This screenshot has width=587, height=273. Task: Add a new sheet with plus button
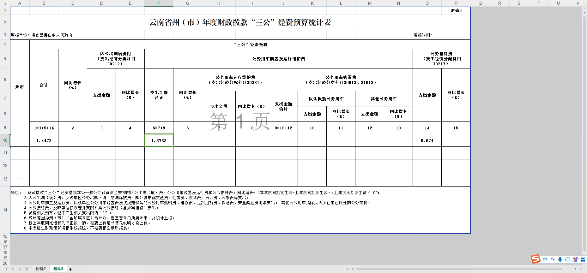tap(70, 269)
